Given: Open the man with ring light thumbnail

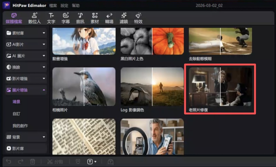Looking at the screenshot, I should (152, 137).
